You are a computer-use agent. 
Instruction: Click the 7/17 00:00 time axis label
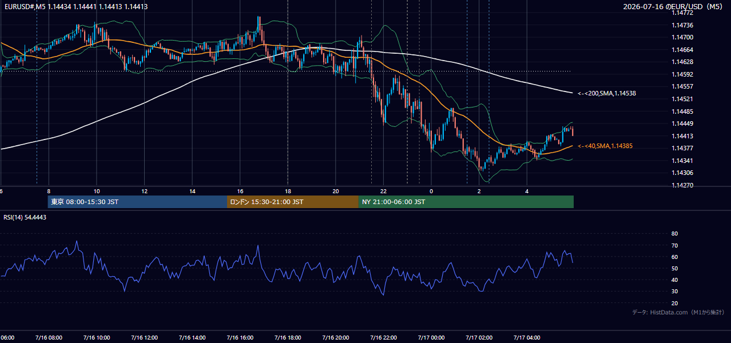pos(431,337)
